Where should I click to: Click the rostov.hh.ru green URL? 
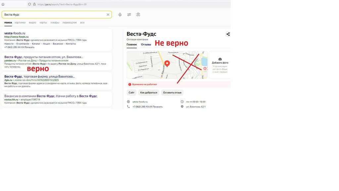click(11, 99)
